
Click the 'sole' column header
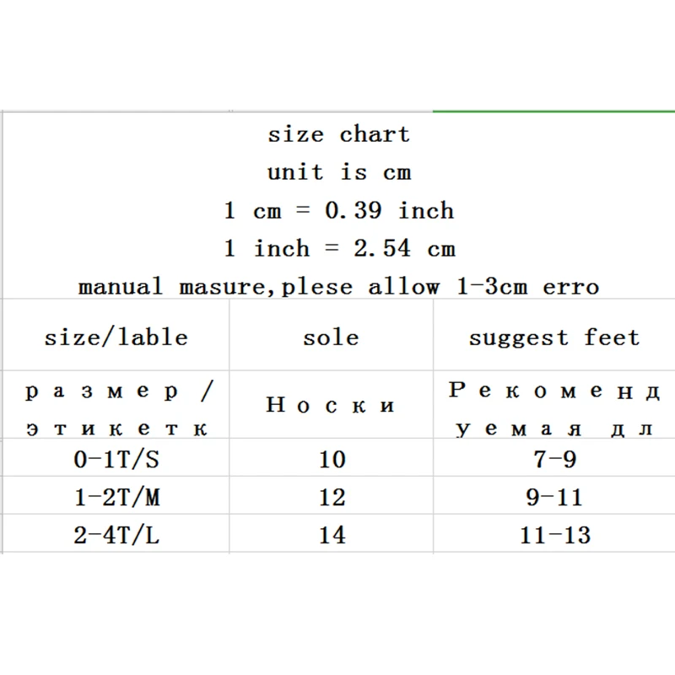click(x=331, y=337)
